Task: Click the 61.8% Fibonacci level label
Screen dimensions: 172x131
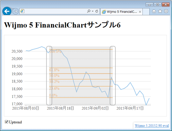Action: 54,70
